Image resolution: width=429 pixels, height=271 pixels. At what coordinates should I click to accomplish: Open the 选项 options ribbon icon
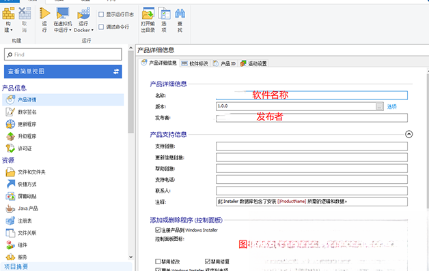(x=164, y=13)
